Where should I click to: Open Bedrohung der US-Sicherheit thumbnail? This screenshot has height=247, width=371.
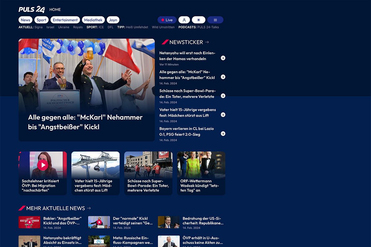pyautogui.click(x=169, y=222)
